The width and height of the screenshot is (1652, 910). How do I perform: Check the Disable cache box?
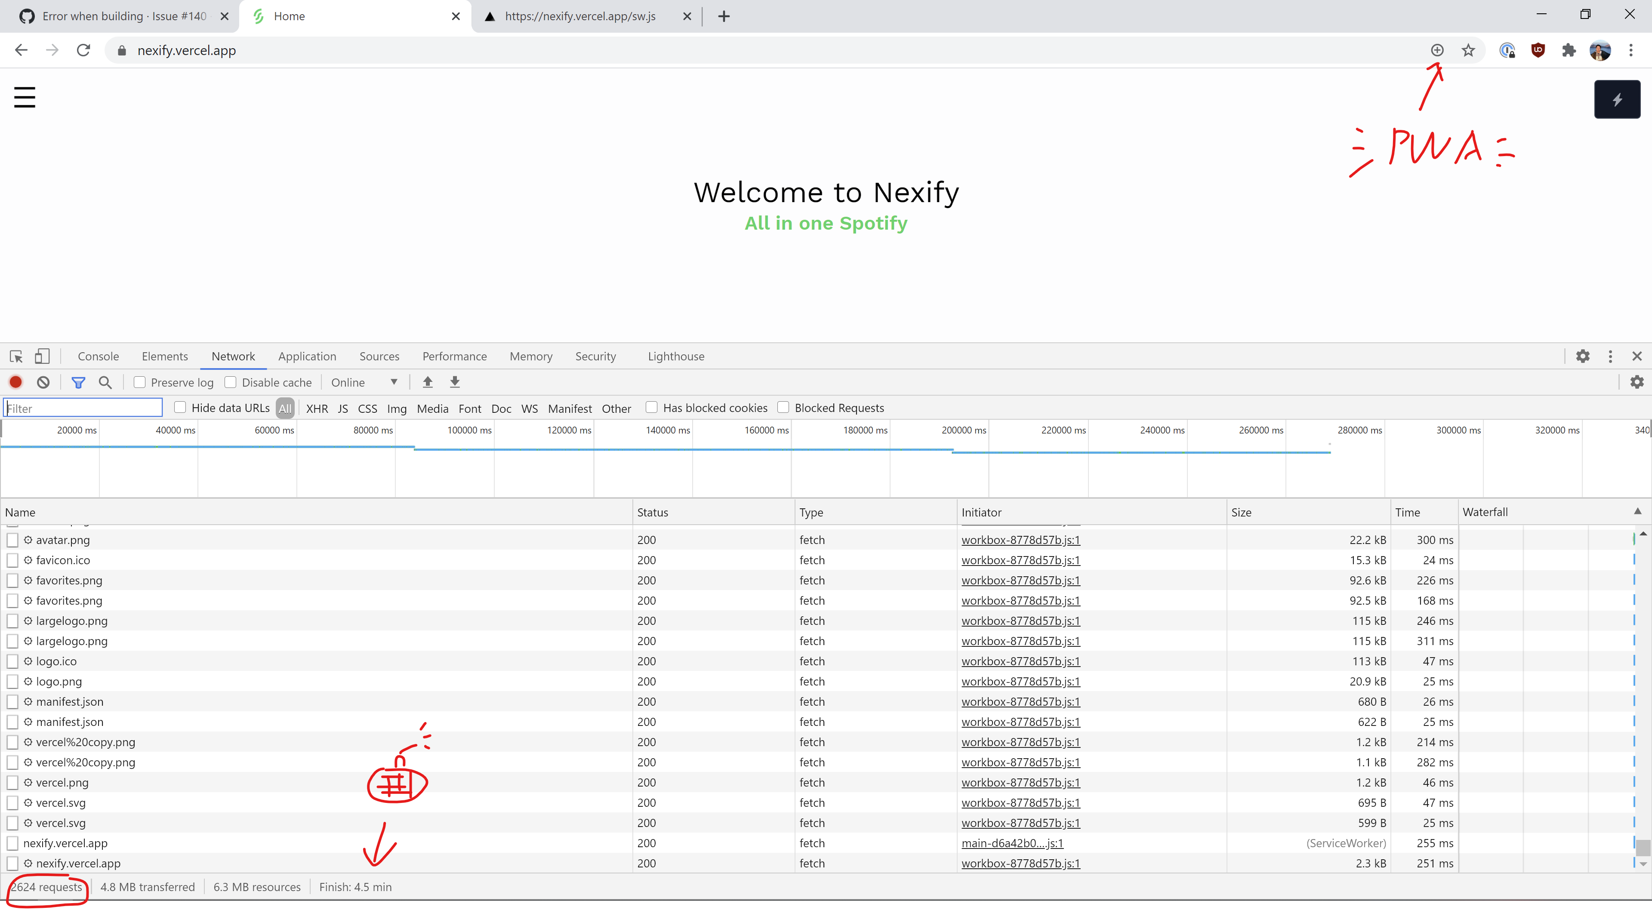click(231, 382)
